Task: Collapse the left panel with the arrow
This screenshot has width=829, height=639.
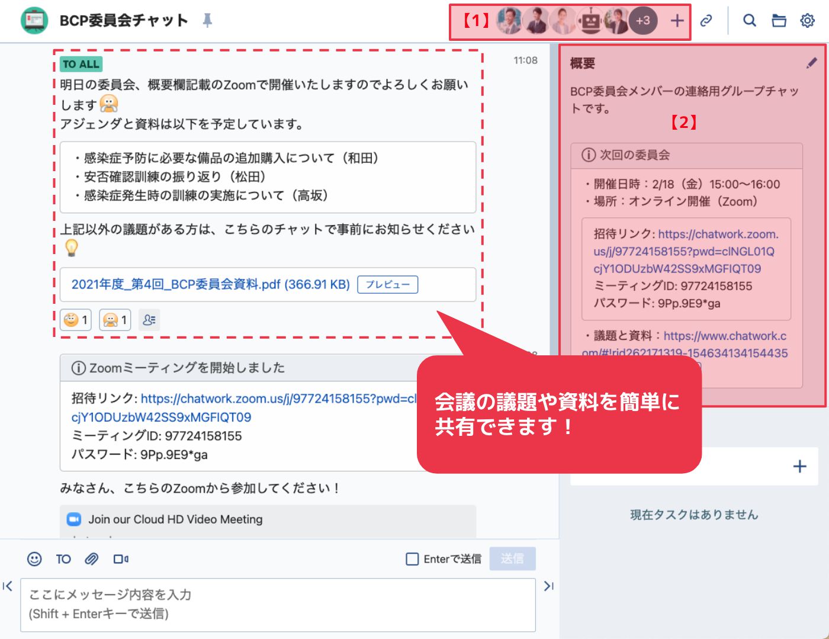Action: coord(8,586)
